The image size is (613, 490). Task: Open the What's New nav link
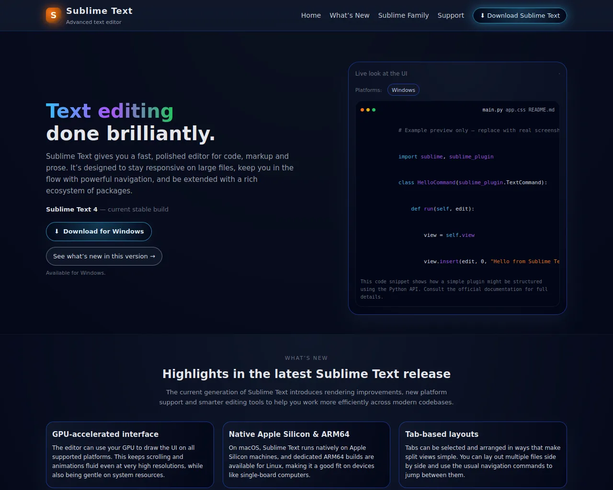[x=349, y=15]
